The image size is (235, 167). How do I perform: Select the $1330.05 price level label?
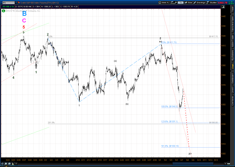(x=214, y=123)
